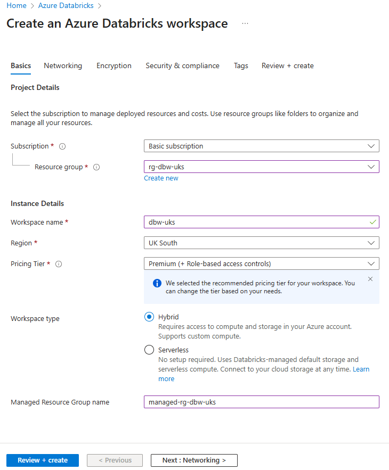Click the Review + create button
The image size is (389, 470).
(43, 460)
